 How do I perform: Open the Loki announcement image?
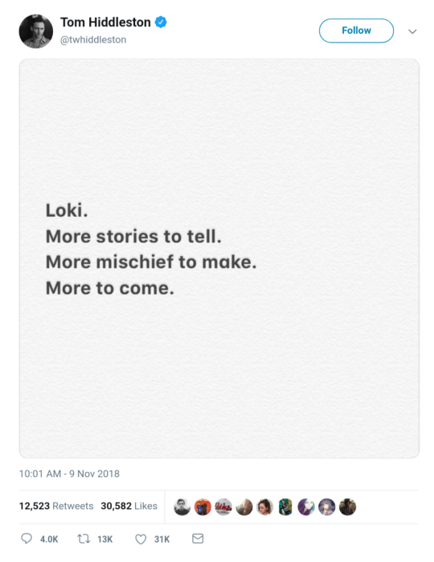pyautogui.click(x=219, y=259)
